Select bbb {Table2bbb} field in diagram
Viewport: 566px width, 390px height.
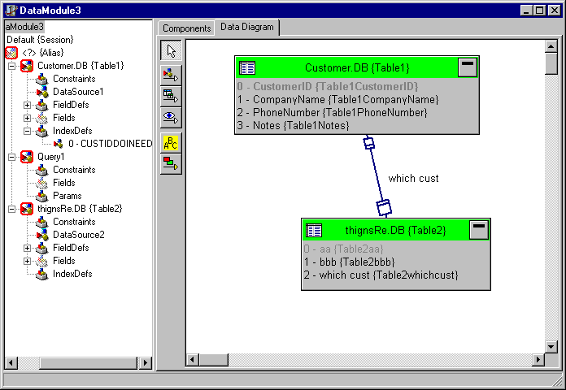(x=350, y=262)
